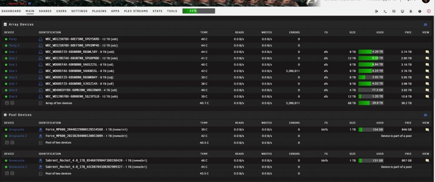
Task: Open the Disk 9 device link
Action: (x=13, y=97)
